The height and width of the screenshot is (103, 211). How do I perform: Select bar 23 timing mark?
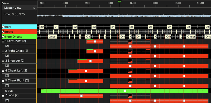coord(94,27)
